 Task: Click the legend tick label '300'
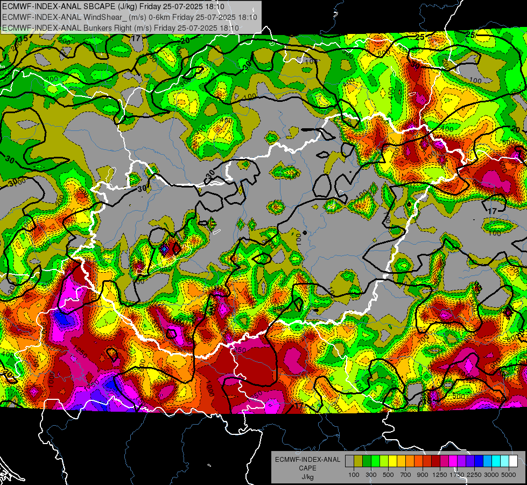pos(371,475)
